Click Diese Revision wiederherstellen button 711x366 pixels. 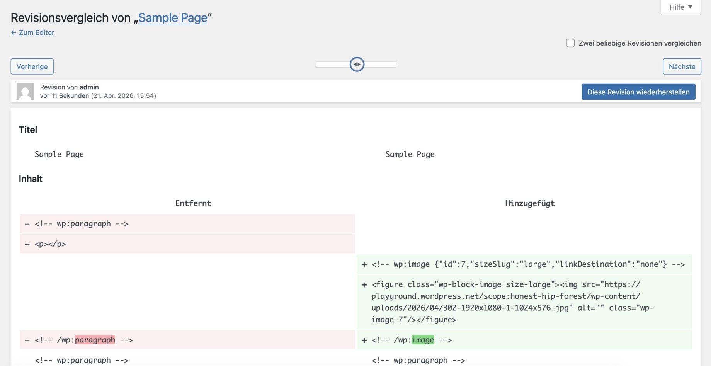(x=638, y=92)
